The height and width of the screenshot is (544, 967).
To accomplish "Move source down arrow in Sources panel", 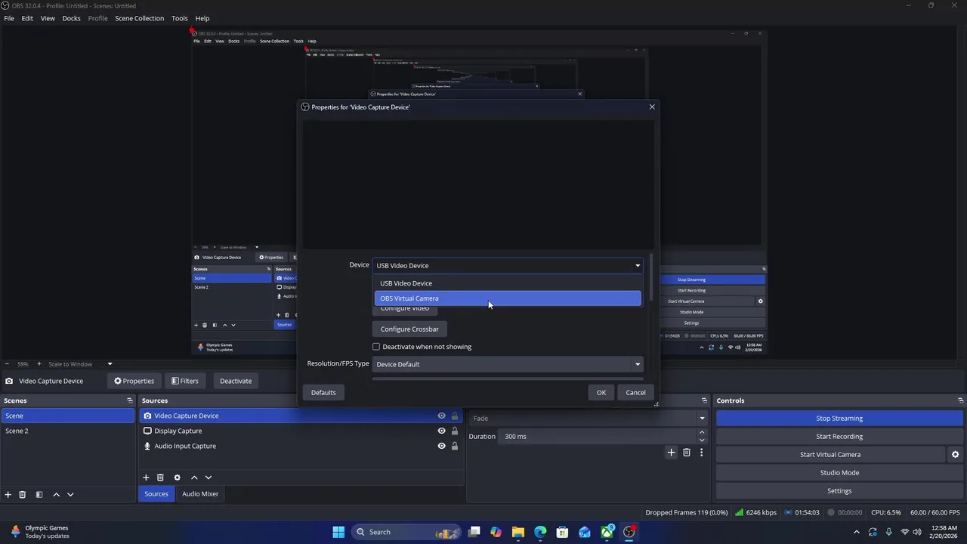I will click(209, 478).
